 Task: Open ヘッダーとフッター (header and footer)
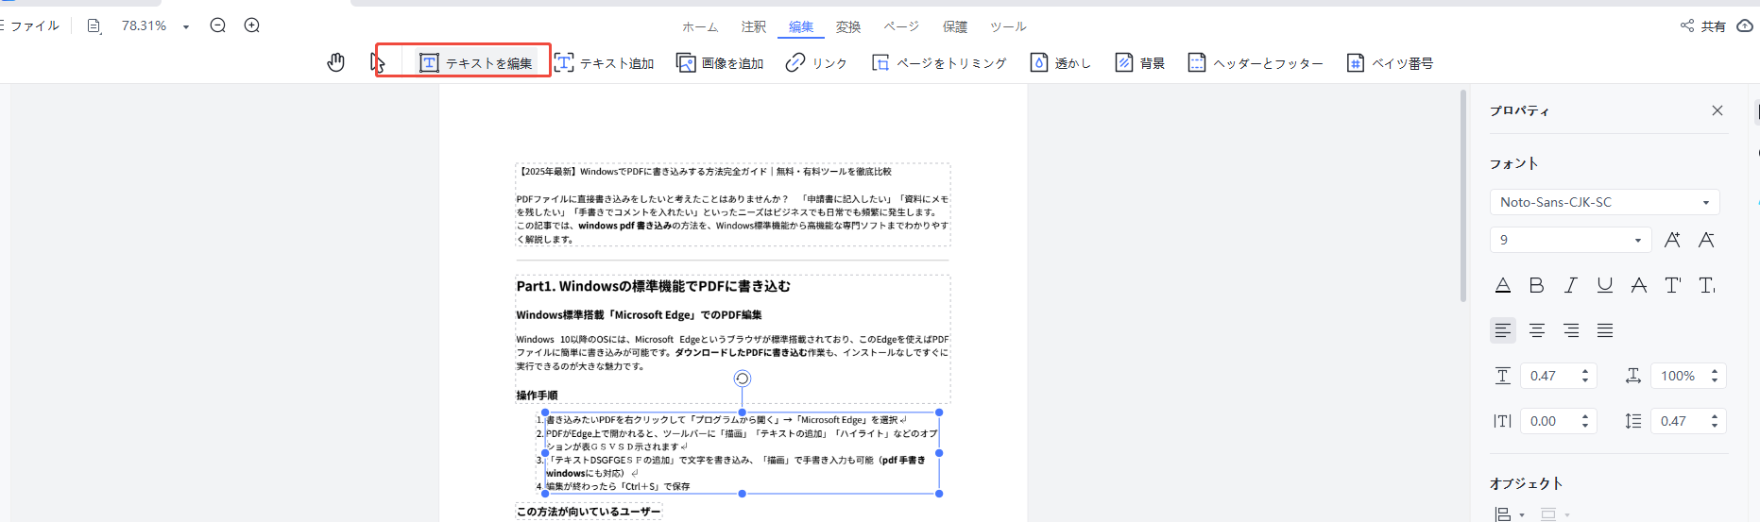tap(1256, 63)
